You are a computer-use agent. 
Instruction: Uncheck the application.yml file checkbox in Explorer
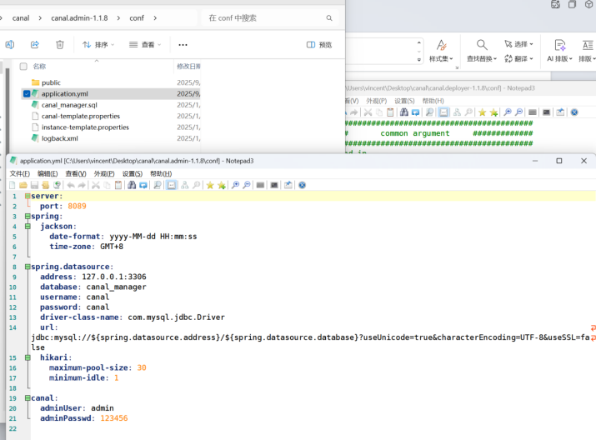27,93
